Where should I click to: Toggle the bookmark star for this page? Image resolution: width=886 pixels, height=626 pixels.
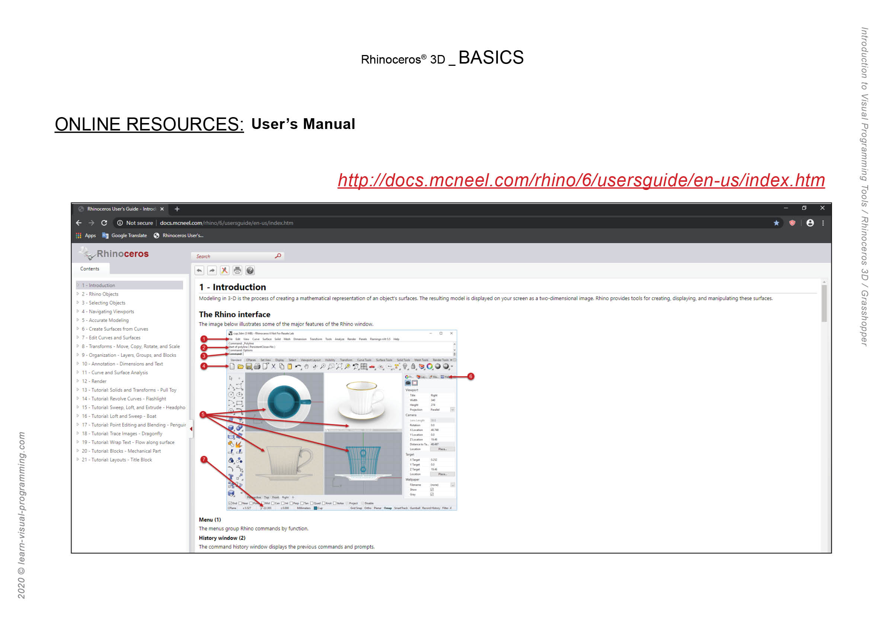pyautogui.click(x=776, y=223)
